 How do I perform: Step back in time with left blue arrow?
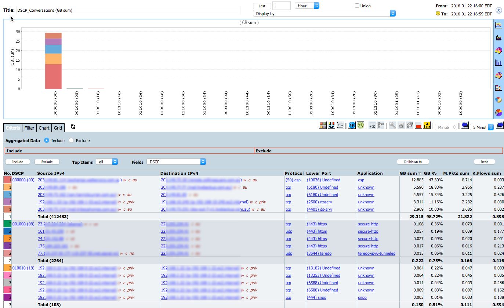465,125
